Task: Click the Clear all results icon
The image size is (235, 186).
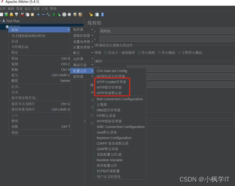Action: tap(80, 15)
